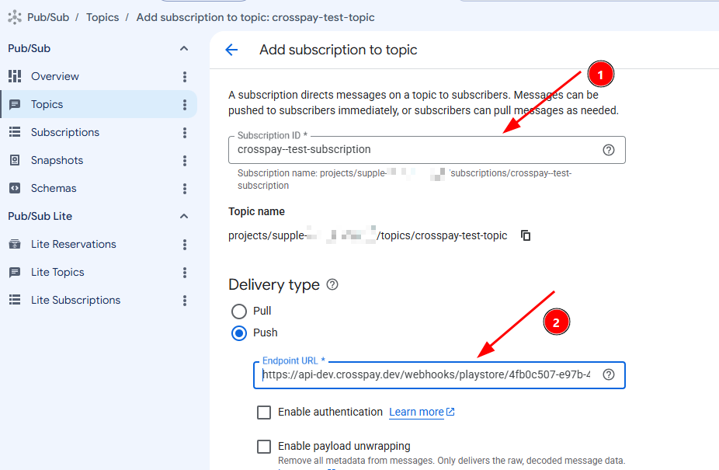This screenshot has height=470, width=719.
Task: Open more options for Overview
Action: (x=185, y=77)
